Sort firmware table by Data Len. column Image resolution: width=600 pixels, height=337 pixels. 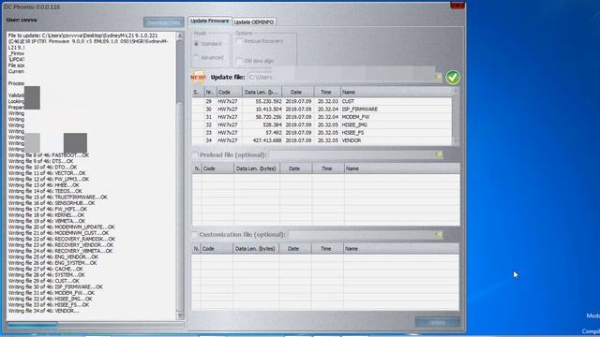tap(262, 92)
